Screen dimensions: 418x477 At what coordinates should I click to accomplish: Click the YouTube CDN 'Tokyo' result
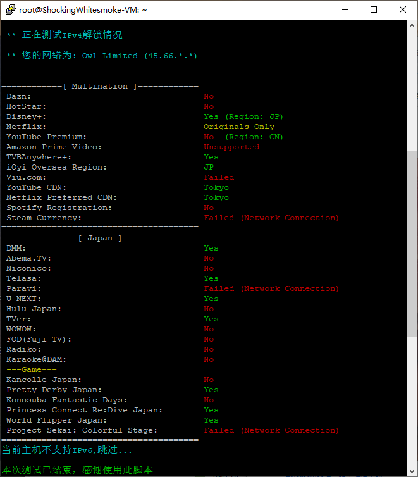(216, 187)
